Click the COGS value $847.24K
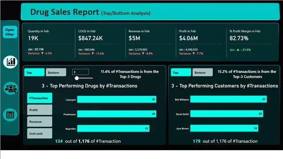283x159 pixels. tap(90, 38)
